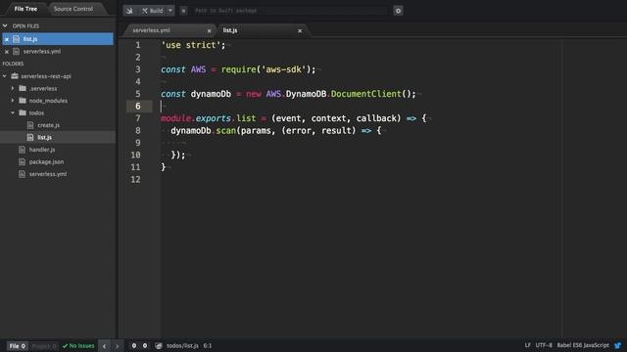Image resolution: width=627 pixels, height=352 pixels.
Task: Click the package.json file icon
Action: click(x=22, y=162)
